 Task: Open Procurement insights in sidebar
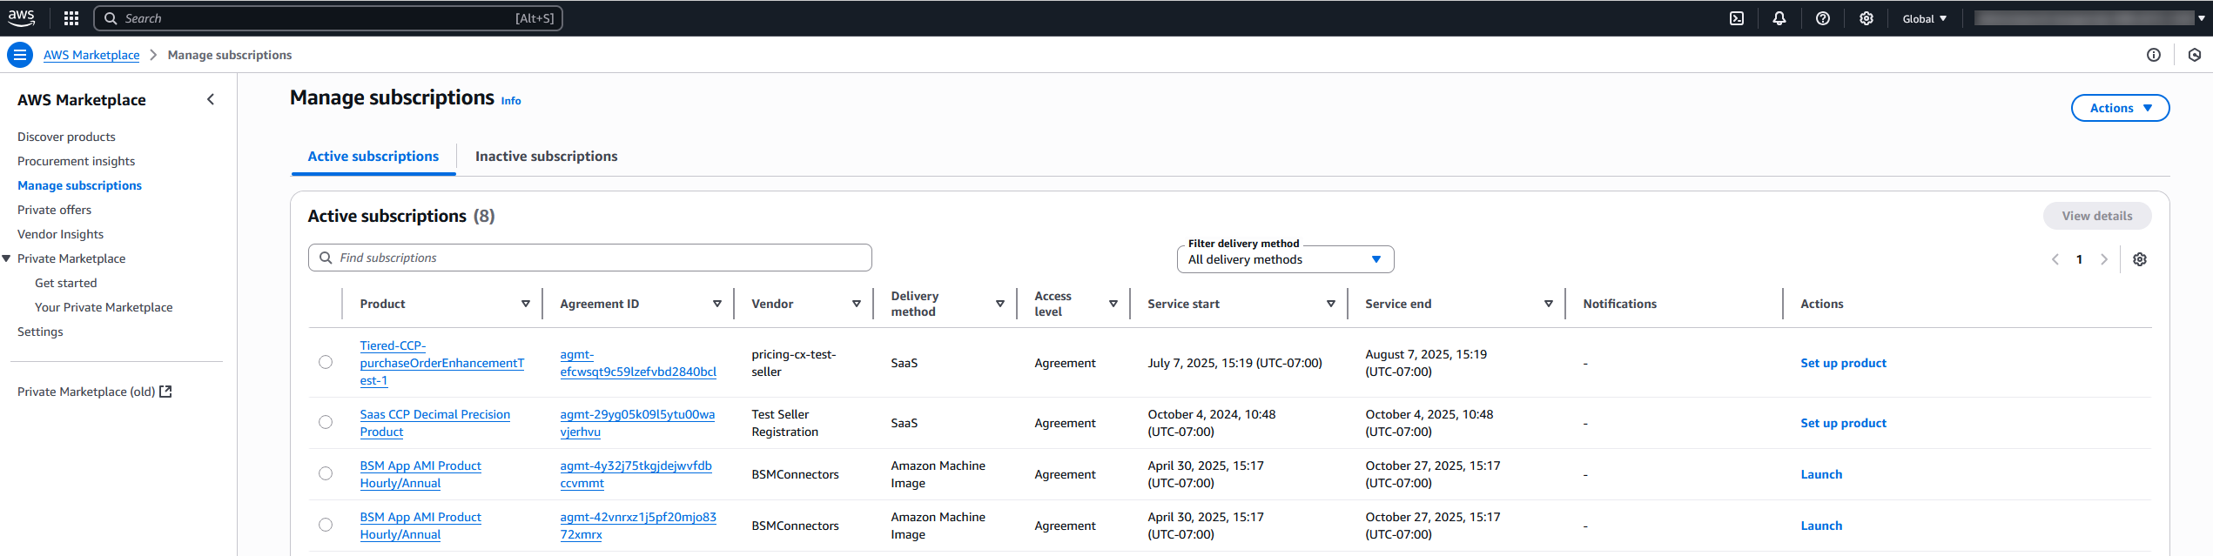pyautogui.click(x=77, y=161)
